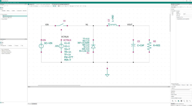The width and height of the screenshot is (192, 106).
Task: Open the Log Summary output tab
Action: point(34,104)
